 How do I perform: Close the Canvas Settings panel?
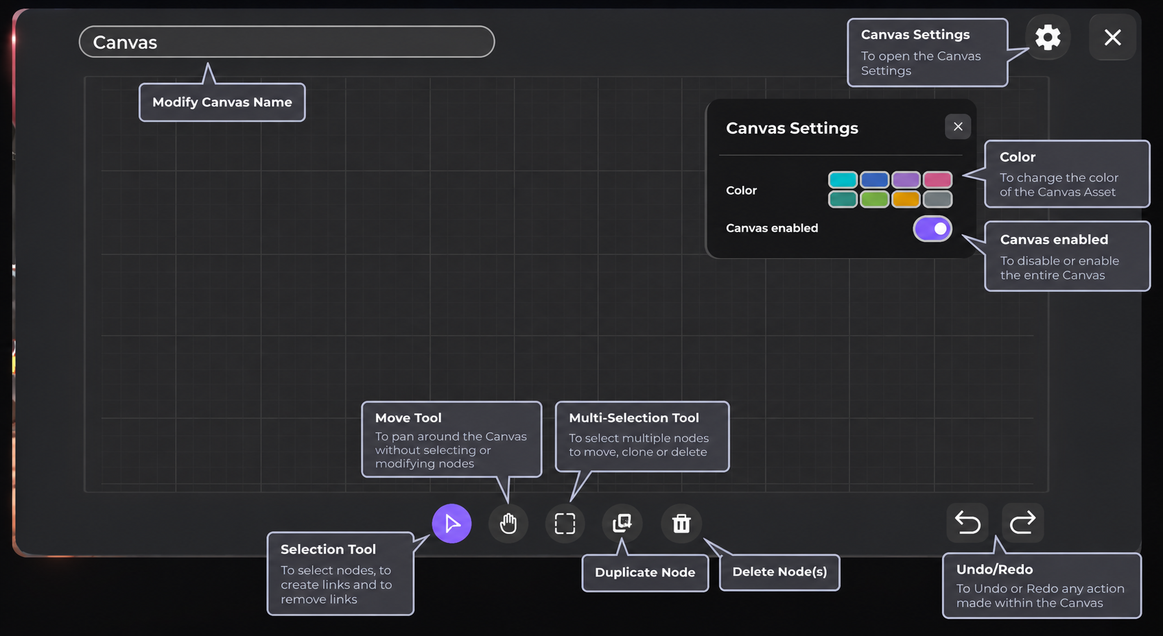pyautogui.click(x=958, y=127)
